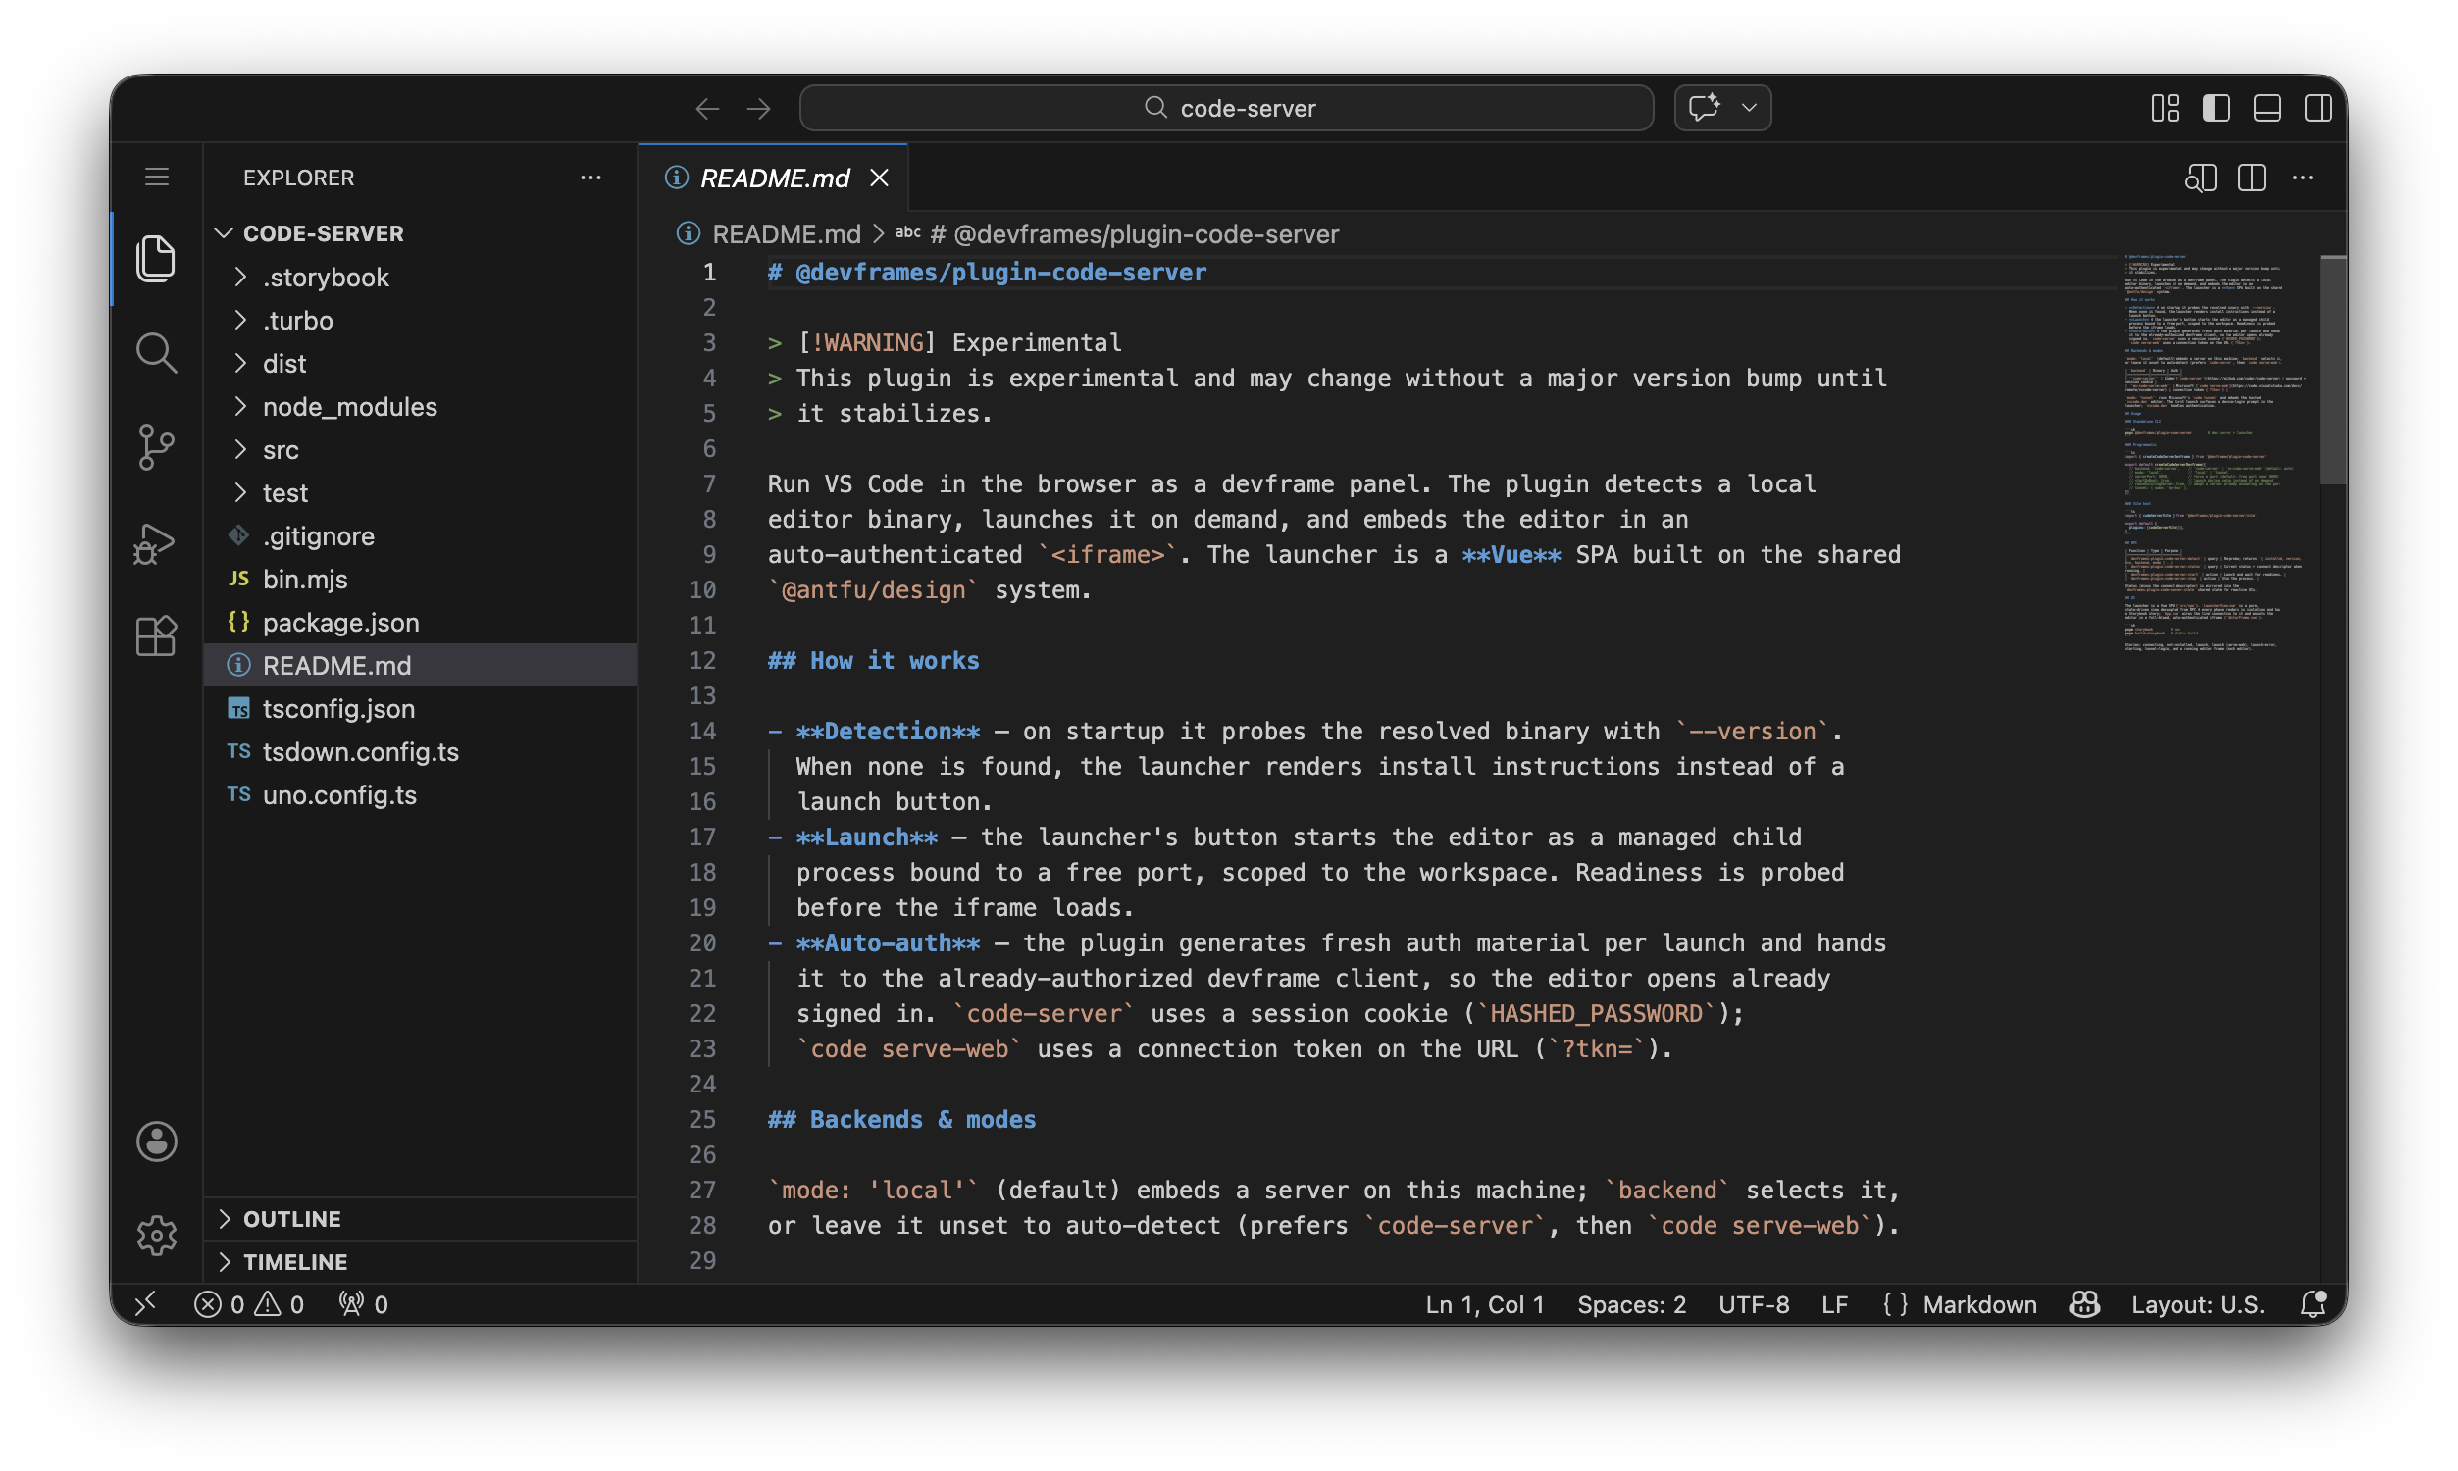The image size is (2458, 1471).
Task: Close the README.md tab
Action: 879,178
